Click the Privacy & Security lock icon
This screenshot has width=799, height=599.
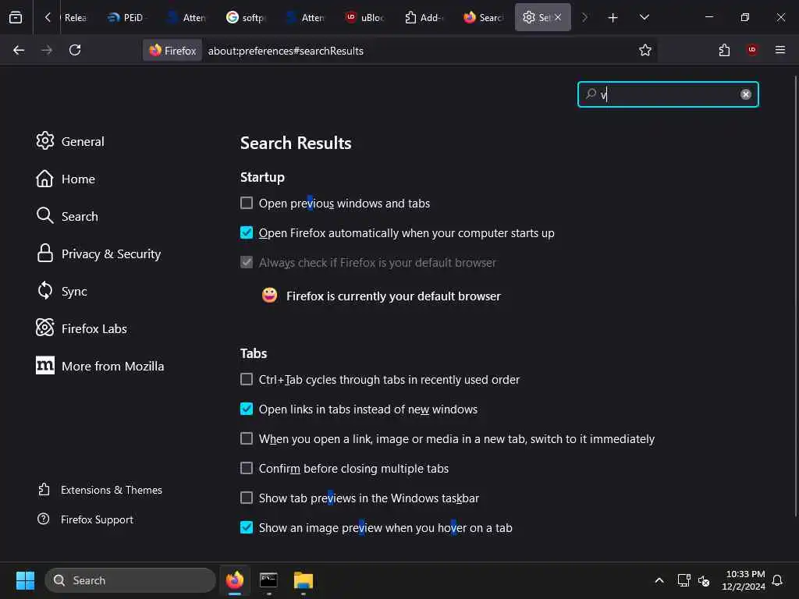point(44,253)
